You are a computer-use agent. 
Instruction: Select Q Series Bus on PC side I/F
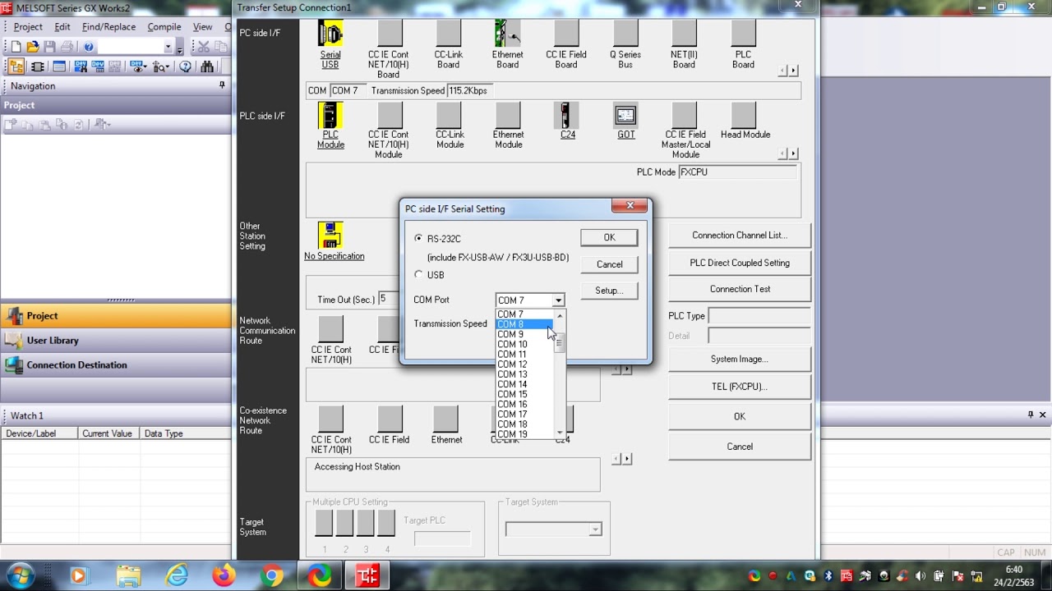pyautogui.click(x=625, y=45)
